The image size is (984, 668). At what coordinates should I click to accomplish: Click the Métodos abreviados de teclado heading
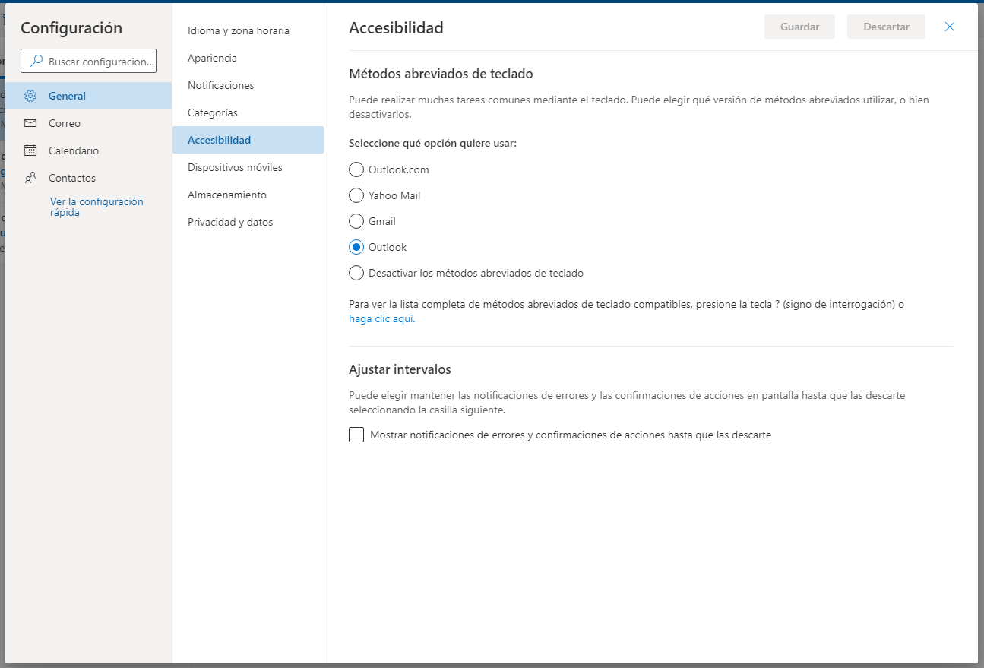[441, 74]
